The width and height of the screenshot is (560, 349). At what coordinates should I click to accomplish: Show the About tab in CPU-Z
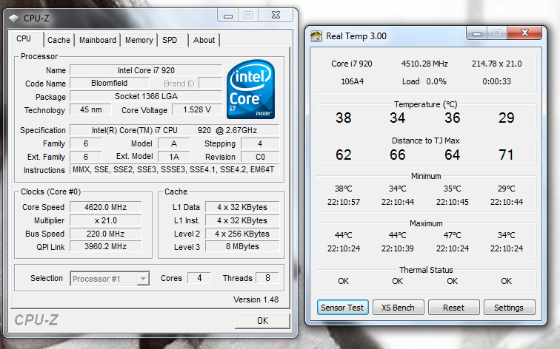[204, 40]
